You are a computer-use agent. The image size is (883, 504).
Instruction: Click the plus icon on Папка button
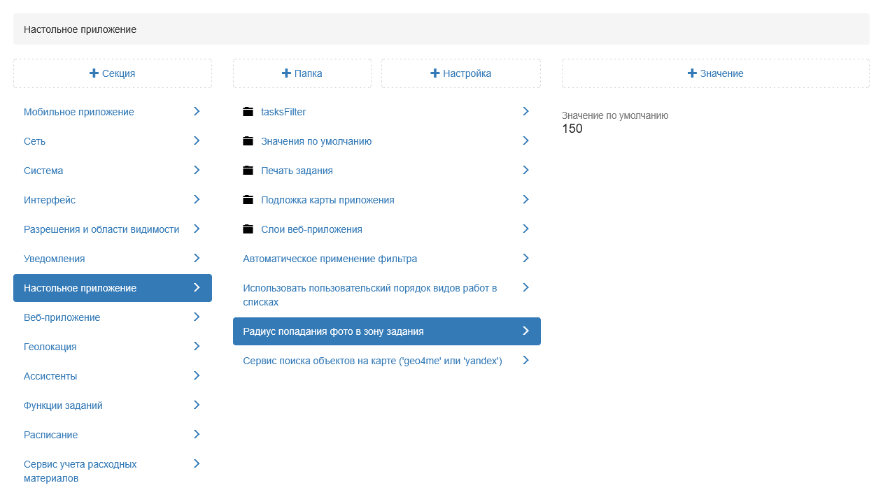pos(286,73)
